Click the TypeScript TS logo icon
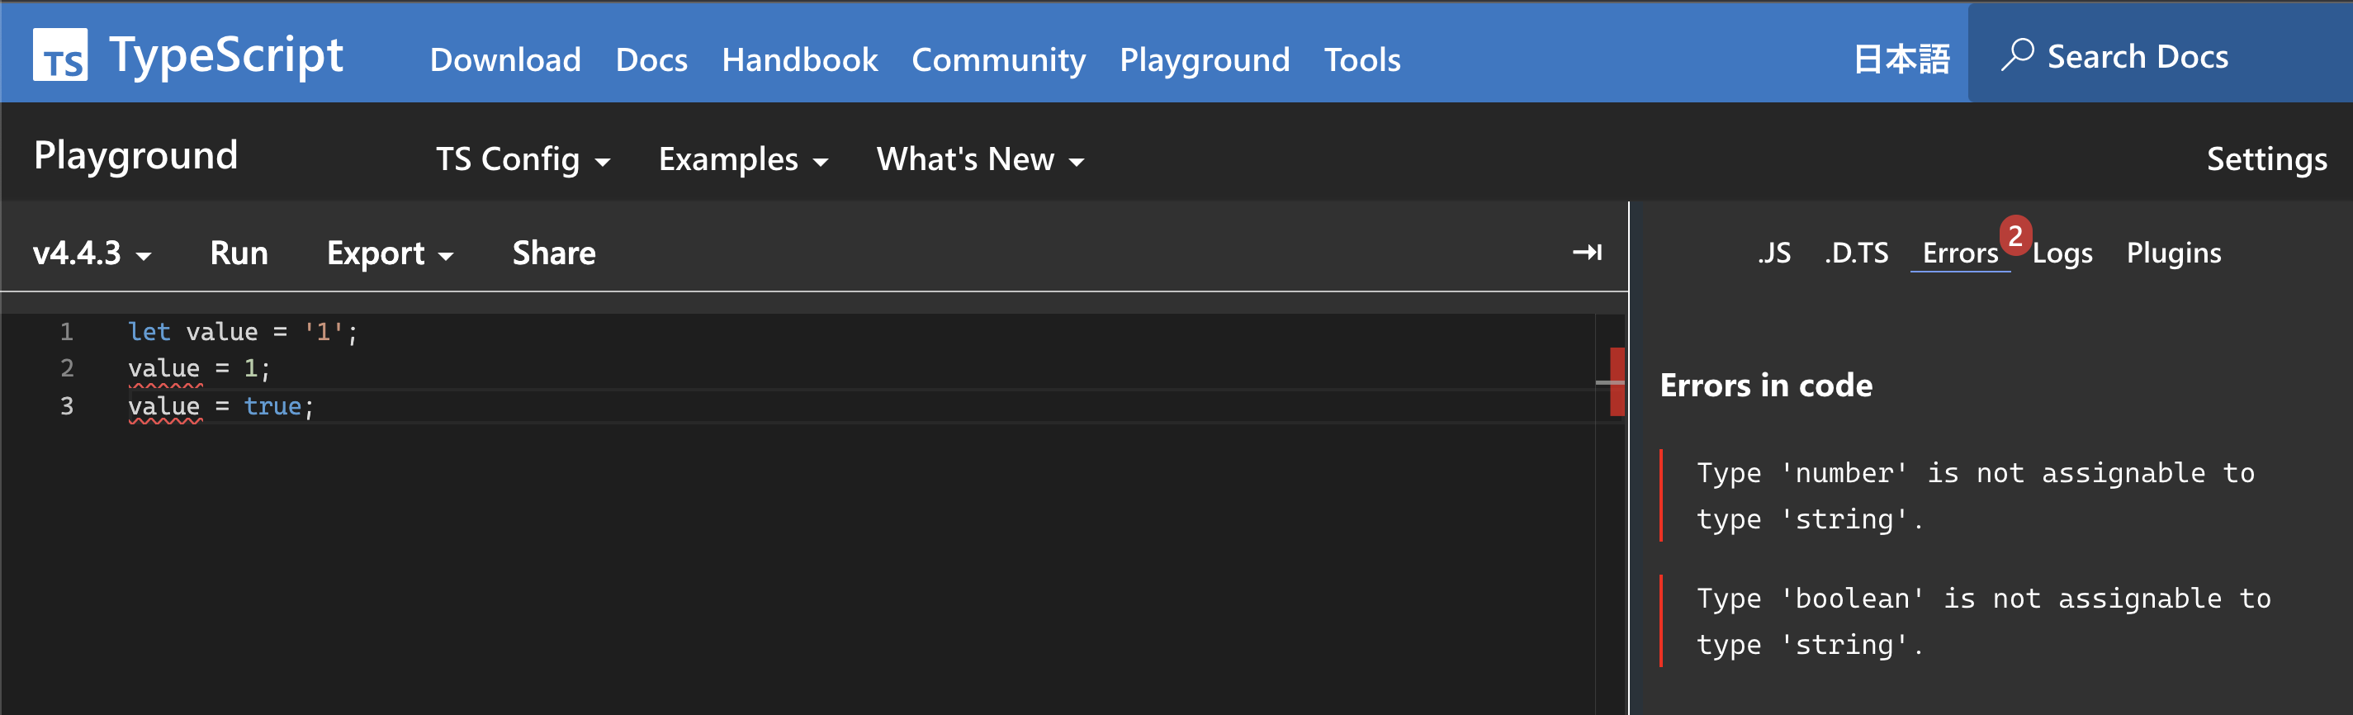Screen dimensions: 2353x715 [60, 54]
